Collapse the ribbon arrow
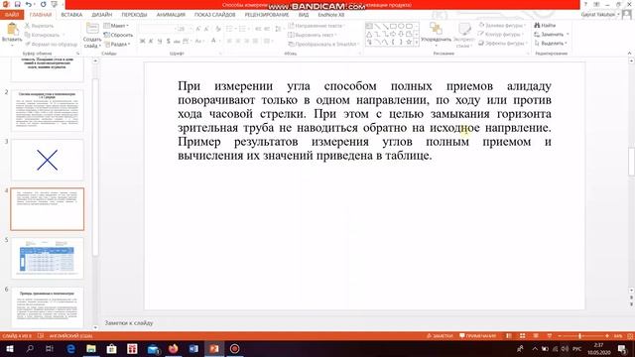The height and width of the screenshot is (357, 635). (629, 53)
